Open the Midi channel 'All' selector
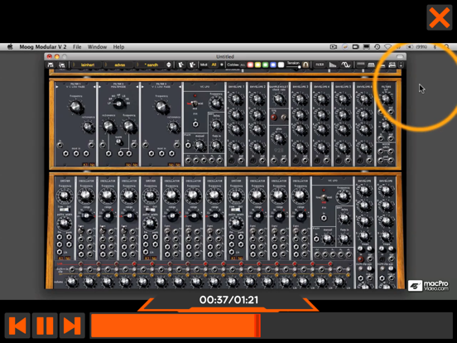The height and width of the screenshot is (343, 457). pos(214,65)
